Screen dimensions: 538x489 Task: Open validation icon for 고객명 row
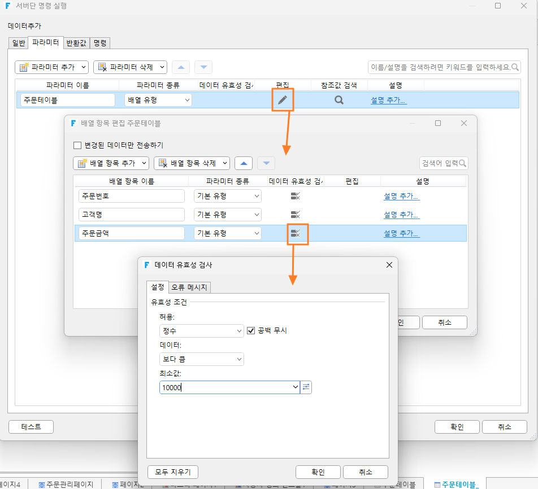[296, 215]
